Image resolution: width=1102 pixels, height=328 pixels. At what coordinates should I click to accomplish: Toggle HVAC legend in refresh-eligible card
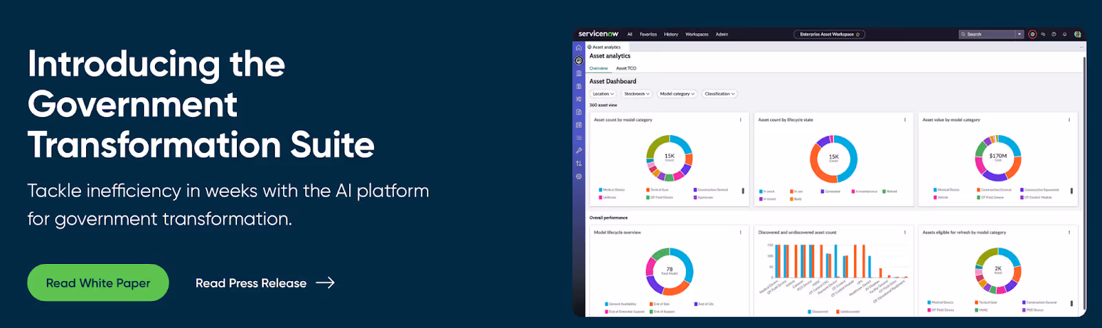tap(981, 310)
